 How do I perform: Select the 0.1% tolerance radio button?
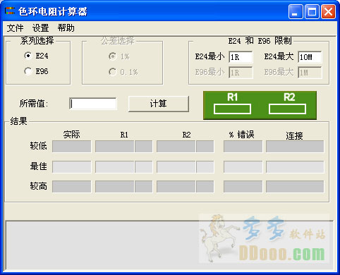(x=113, y=72)
